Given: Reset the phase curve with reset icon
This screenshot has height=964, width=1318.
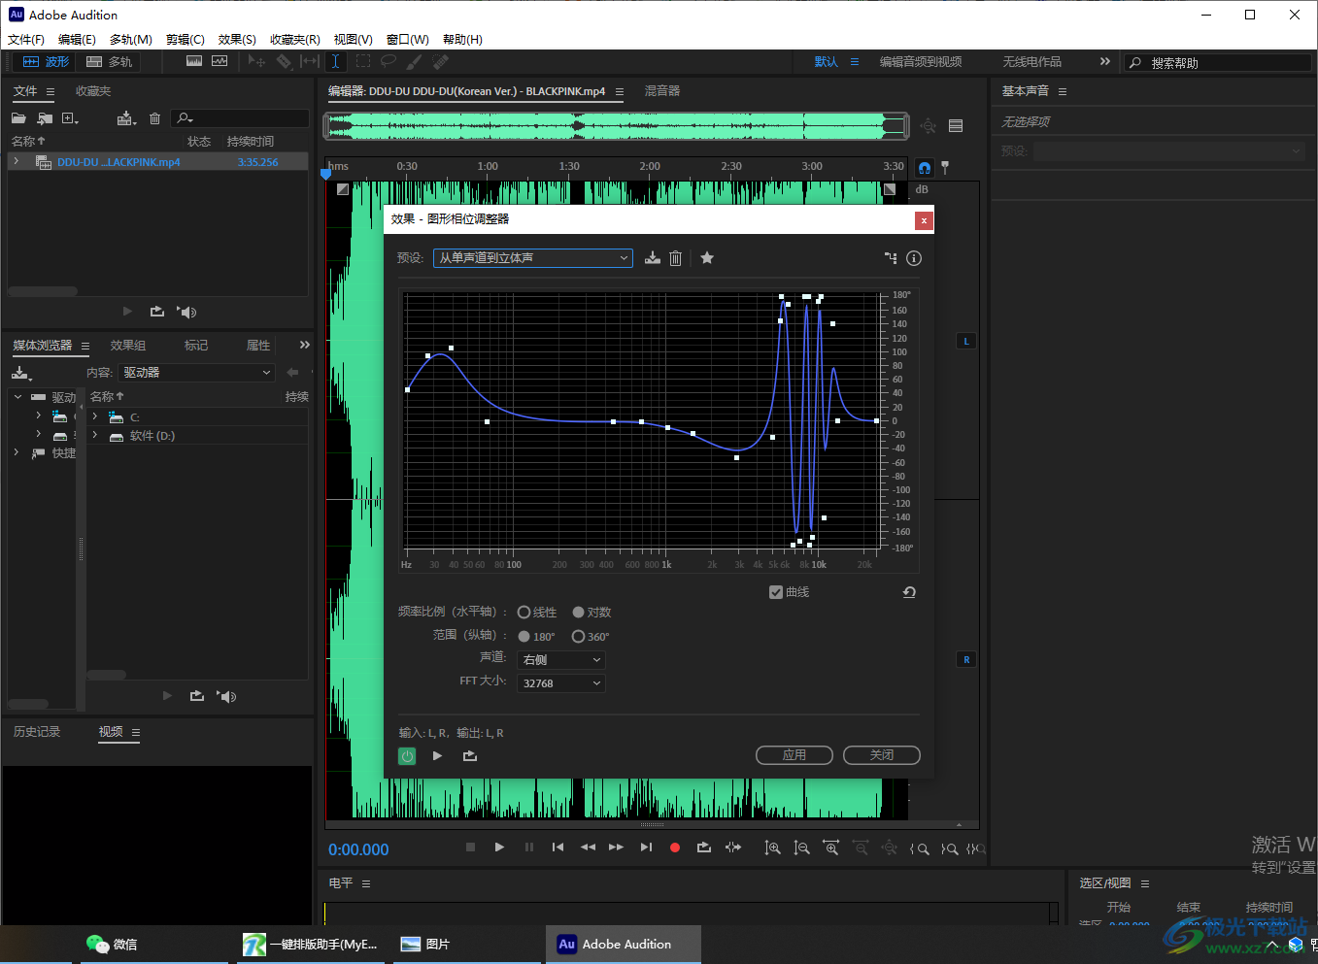Looking at the screenshot, I should pyautogui.click(x=909, y=592).
